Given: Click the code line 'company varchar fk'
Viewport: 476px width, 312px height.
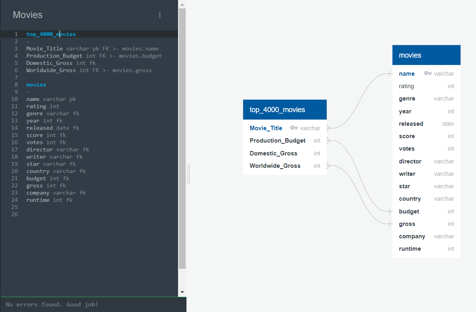Looking at the screenshot, I should point(56,193).
